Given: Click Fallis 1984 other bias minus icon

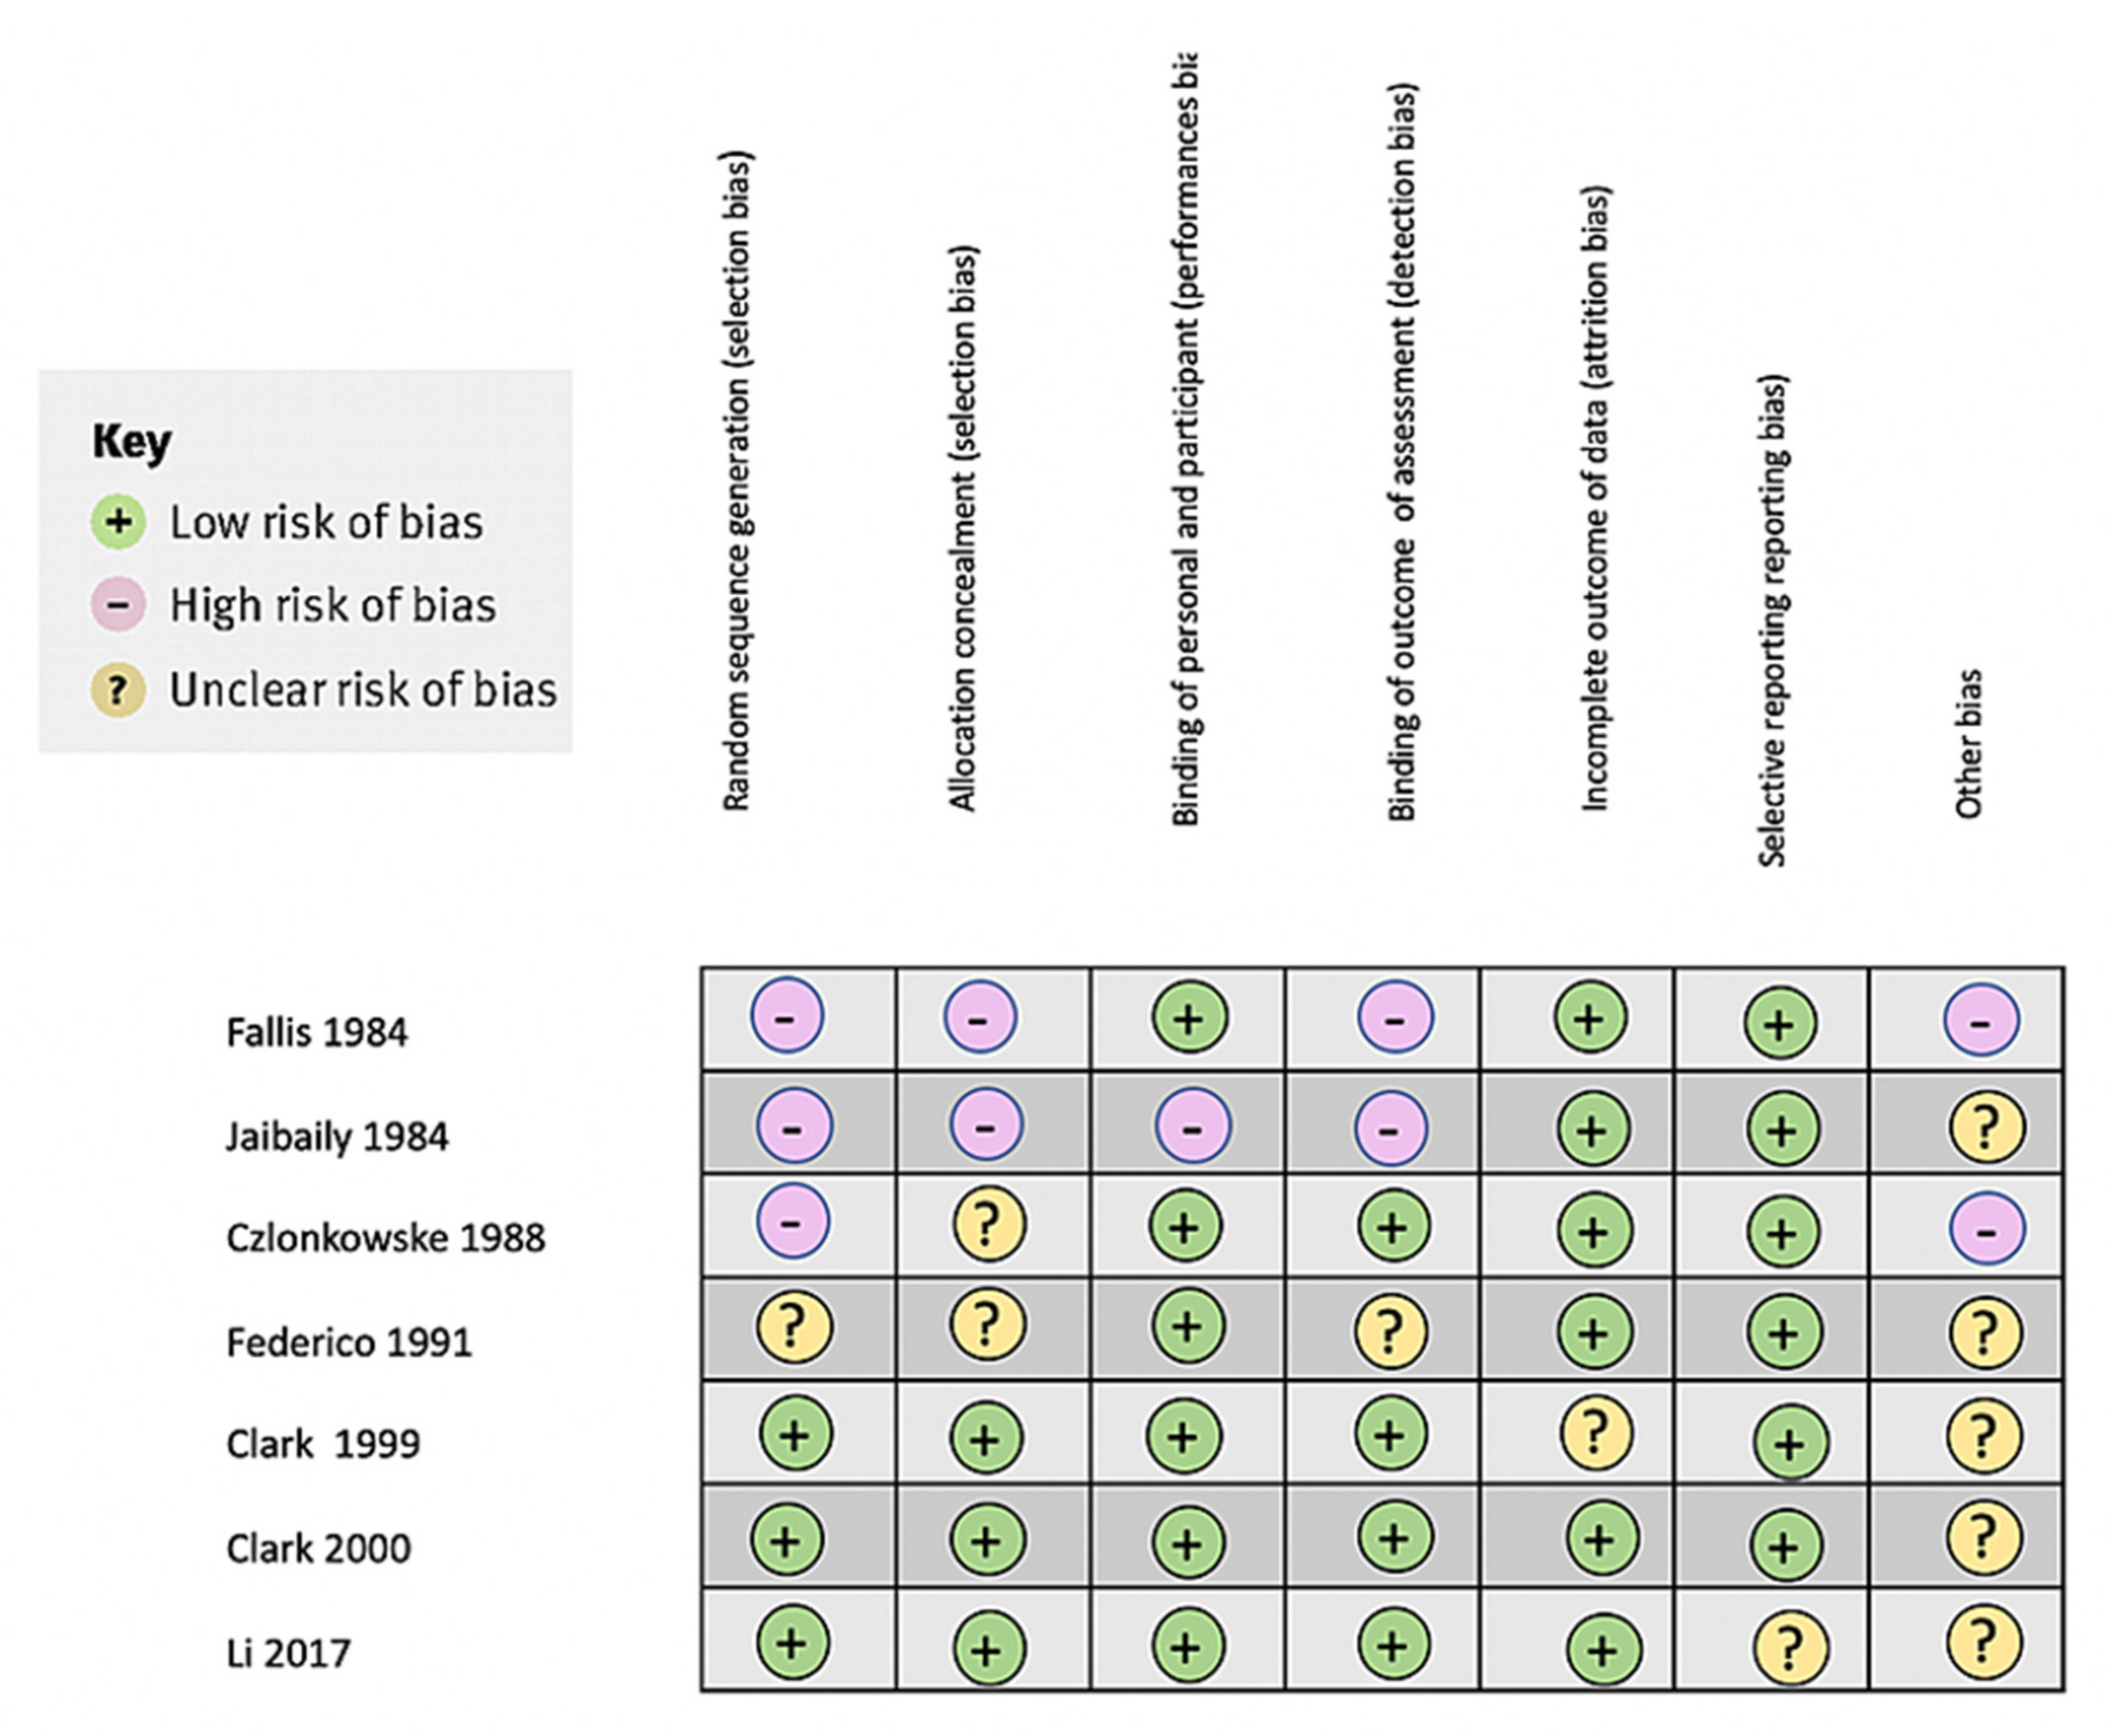Looking at the screenshot, I should click(1981, 1021).
